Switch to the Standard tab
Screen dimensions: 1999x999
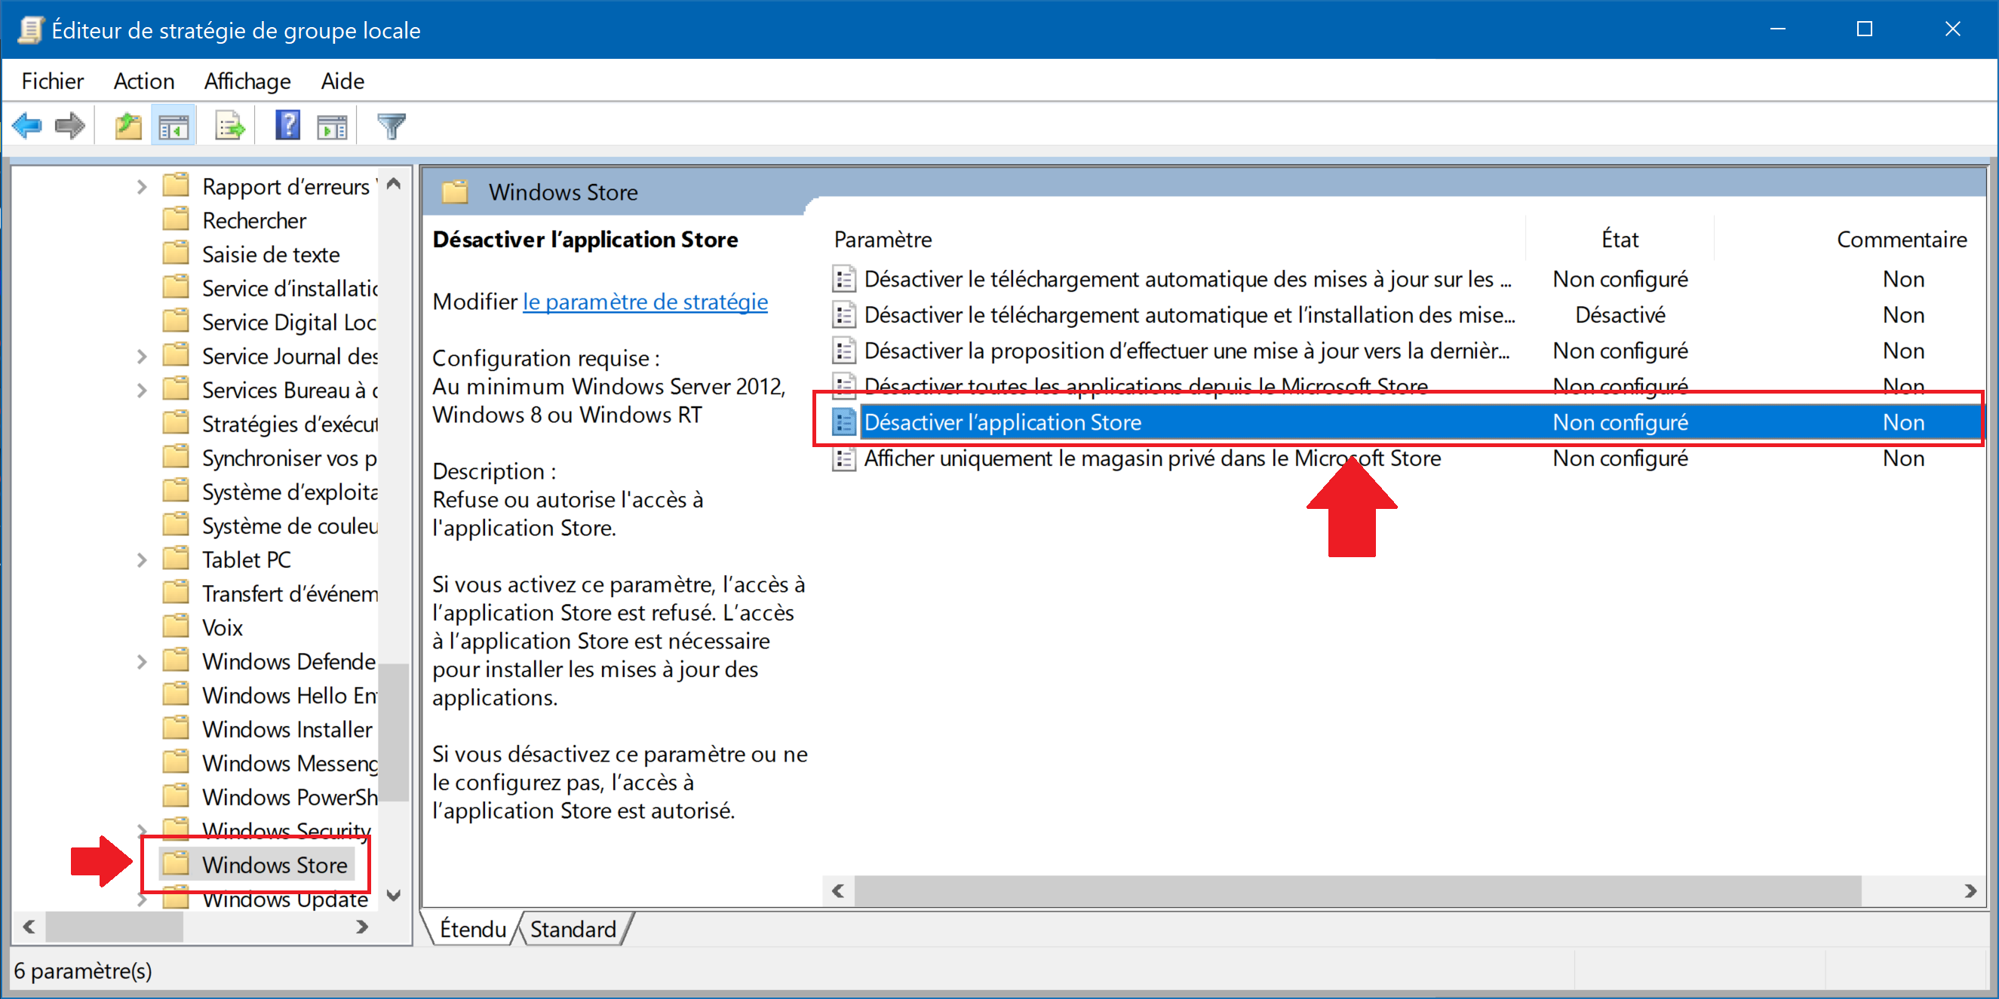pos(573,928)
